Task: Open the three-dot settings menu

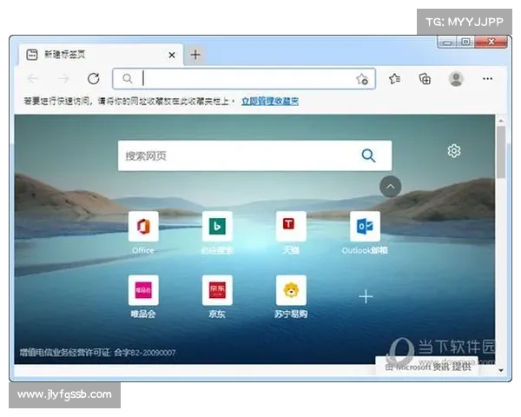Action: click(487, 79)
